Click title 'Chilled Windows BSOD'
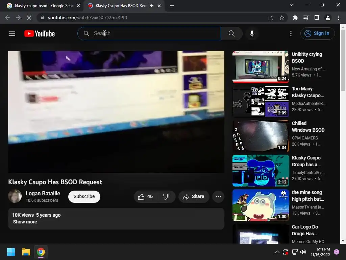 (x=308, y=127)
